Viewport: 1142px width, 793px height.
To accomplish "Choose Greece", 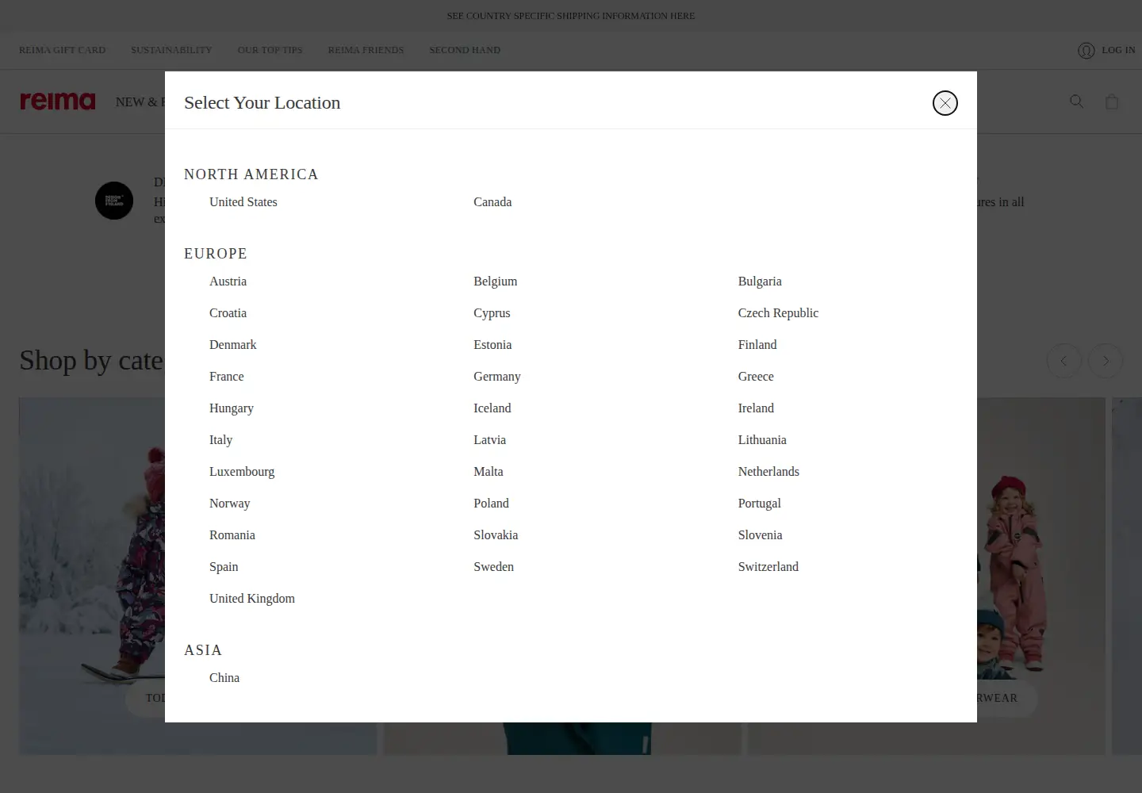I will [x=756, y=377].
